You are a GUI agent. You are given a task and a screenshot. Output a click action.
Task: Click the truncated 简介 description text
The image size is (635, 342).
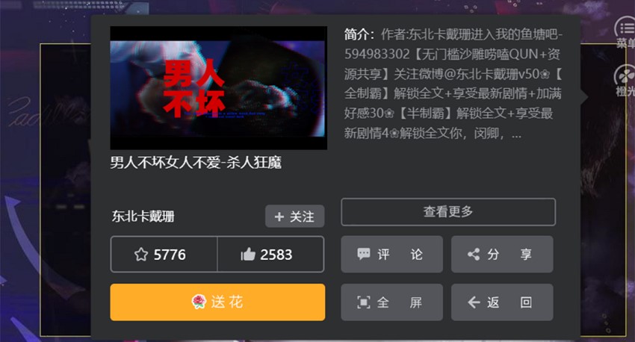(453, 84)
